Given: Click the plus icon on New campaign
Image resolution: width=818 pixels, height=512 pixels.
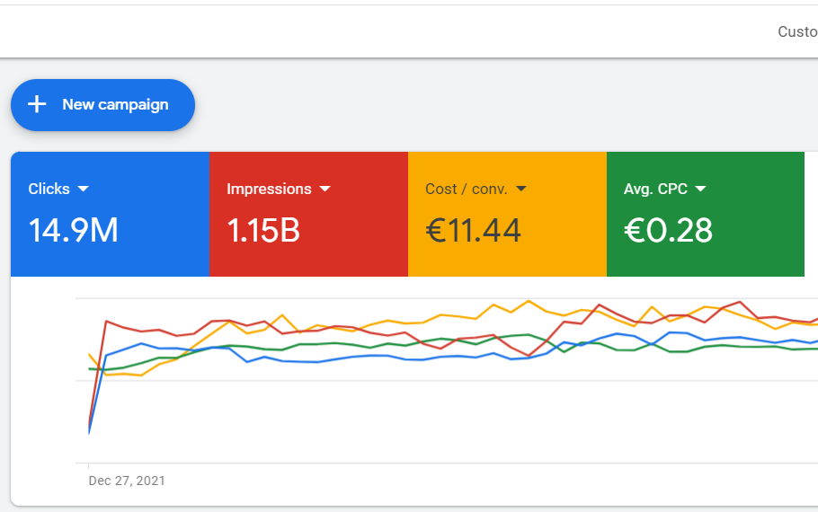Looking at the screenshot, I should click(37, 104).
